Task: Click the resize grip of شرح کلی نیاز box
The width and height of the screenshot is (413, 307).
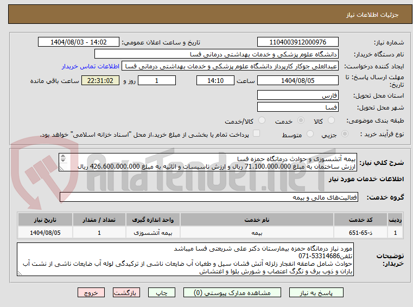Action: tap(61, 169)
